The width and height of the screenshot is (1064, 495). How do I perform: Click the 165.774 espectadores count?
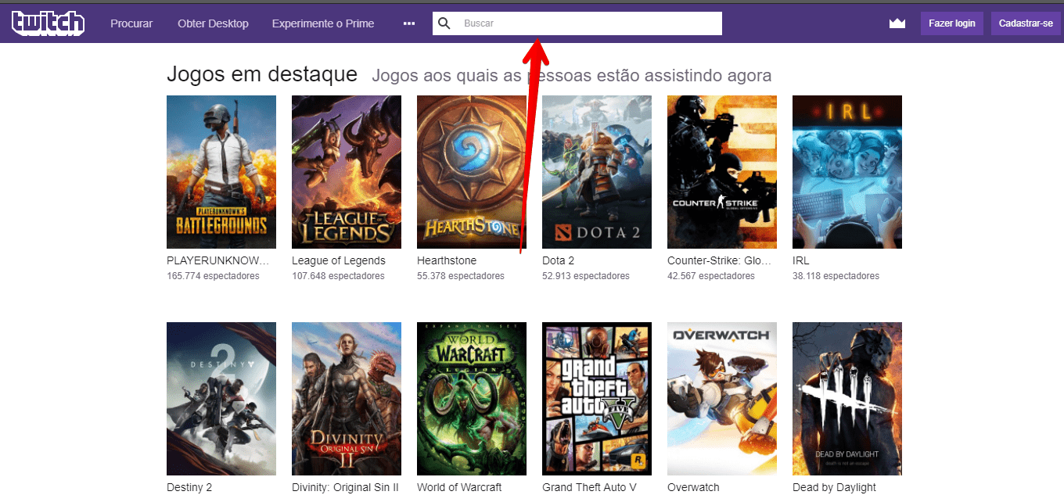(x=213, y=276)
